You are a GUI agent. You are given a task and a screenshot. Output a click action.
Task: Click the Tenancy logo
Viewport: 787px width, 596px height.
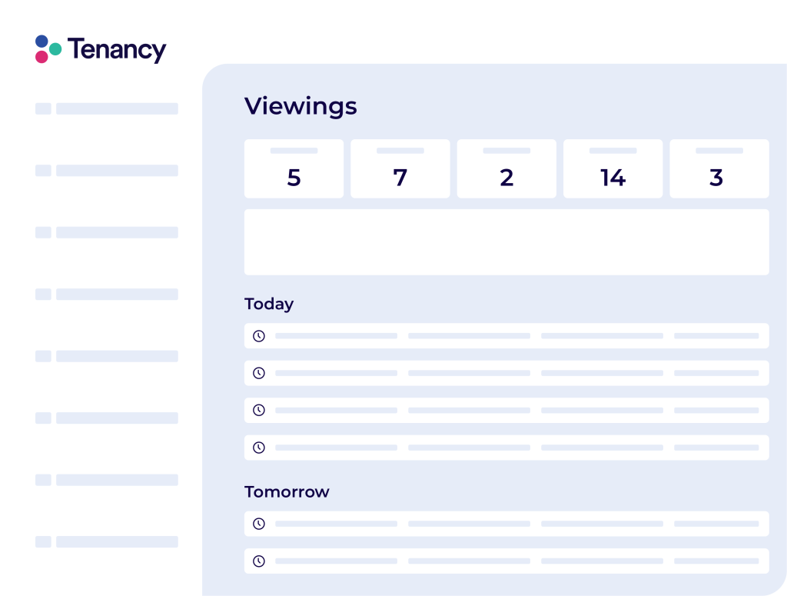coord(101,50)
